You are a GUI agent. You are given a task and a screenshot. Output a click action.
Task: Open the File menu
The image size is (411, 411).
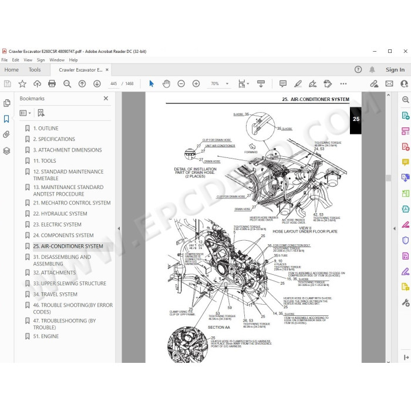pyautogui.click(x=5, y=60)
